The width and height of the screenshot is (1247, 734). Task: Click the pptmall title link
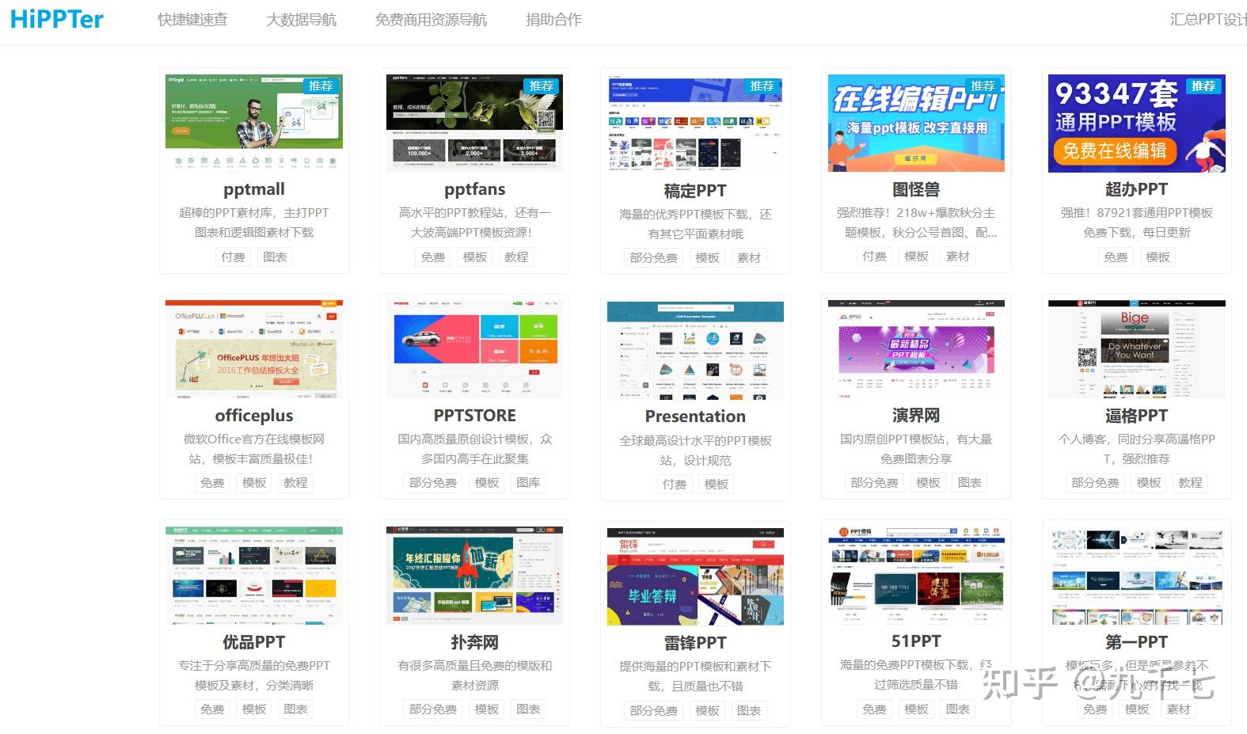[x=254, y=189]
